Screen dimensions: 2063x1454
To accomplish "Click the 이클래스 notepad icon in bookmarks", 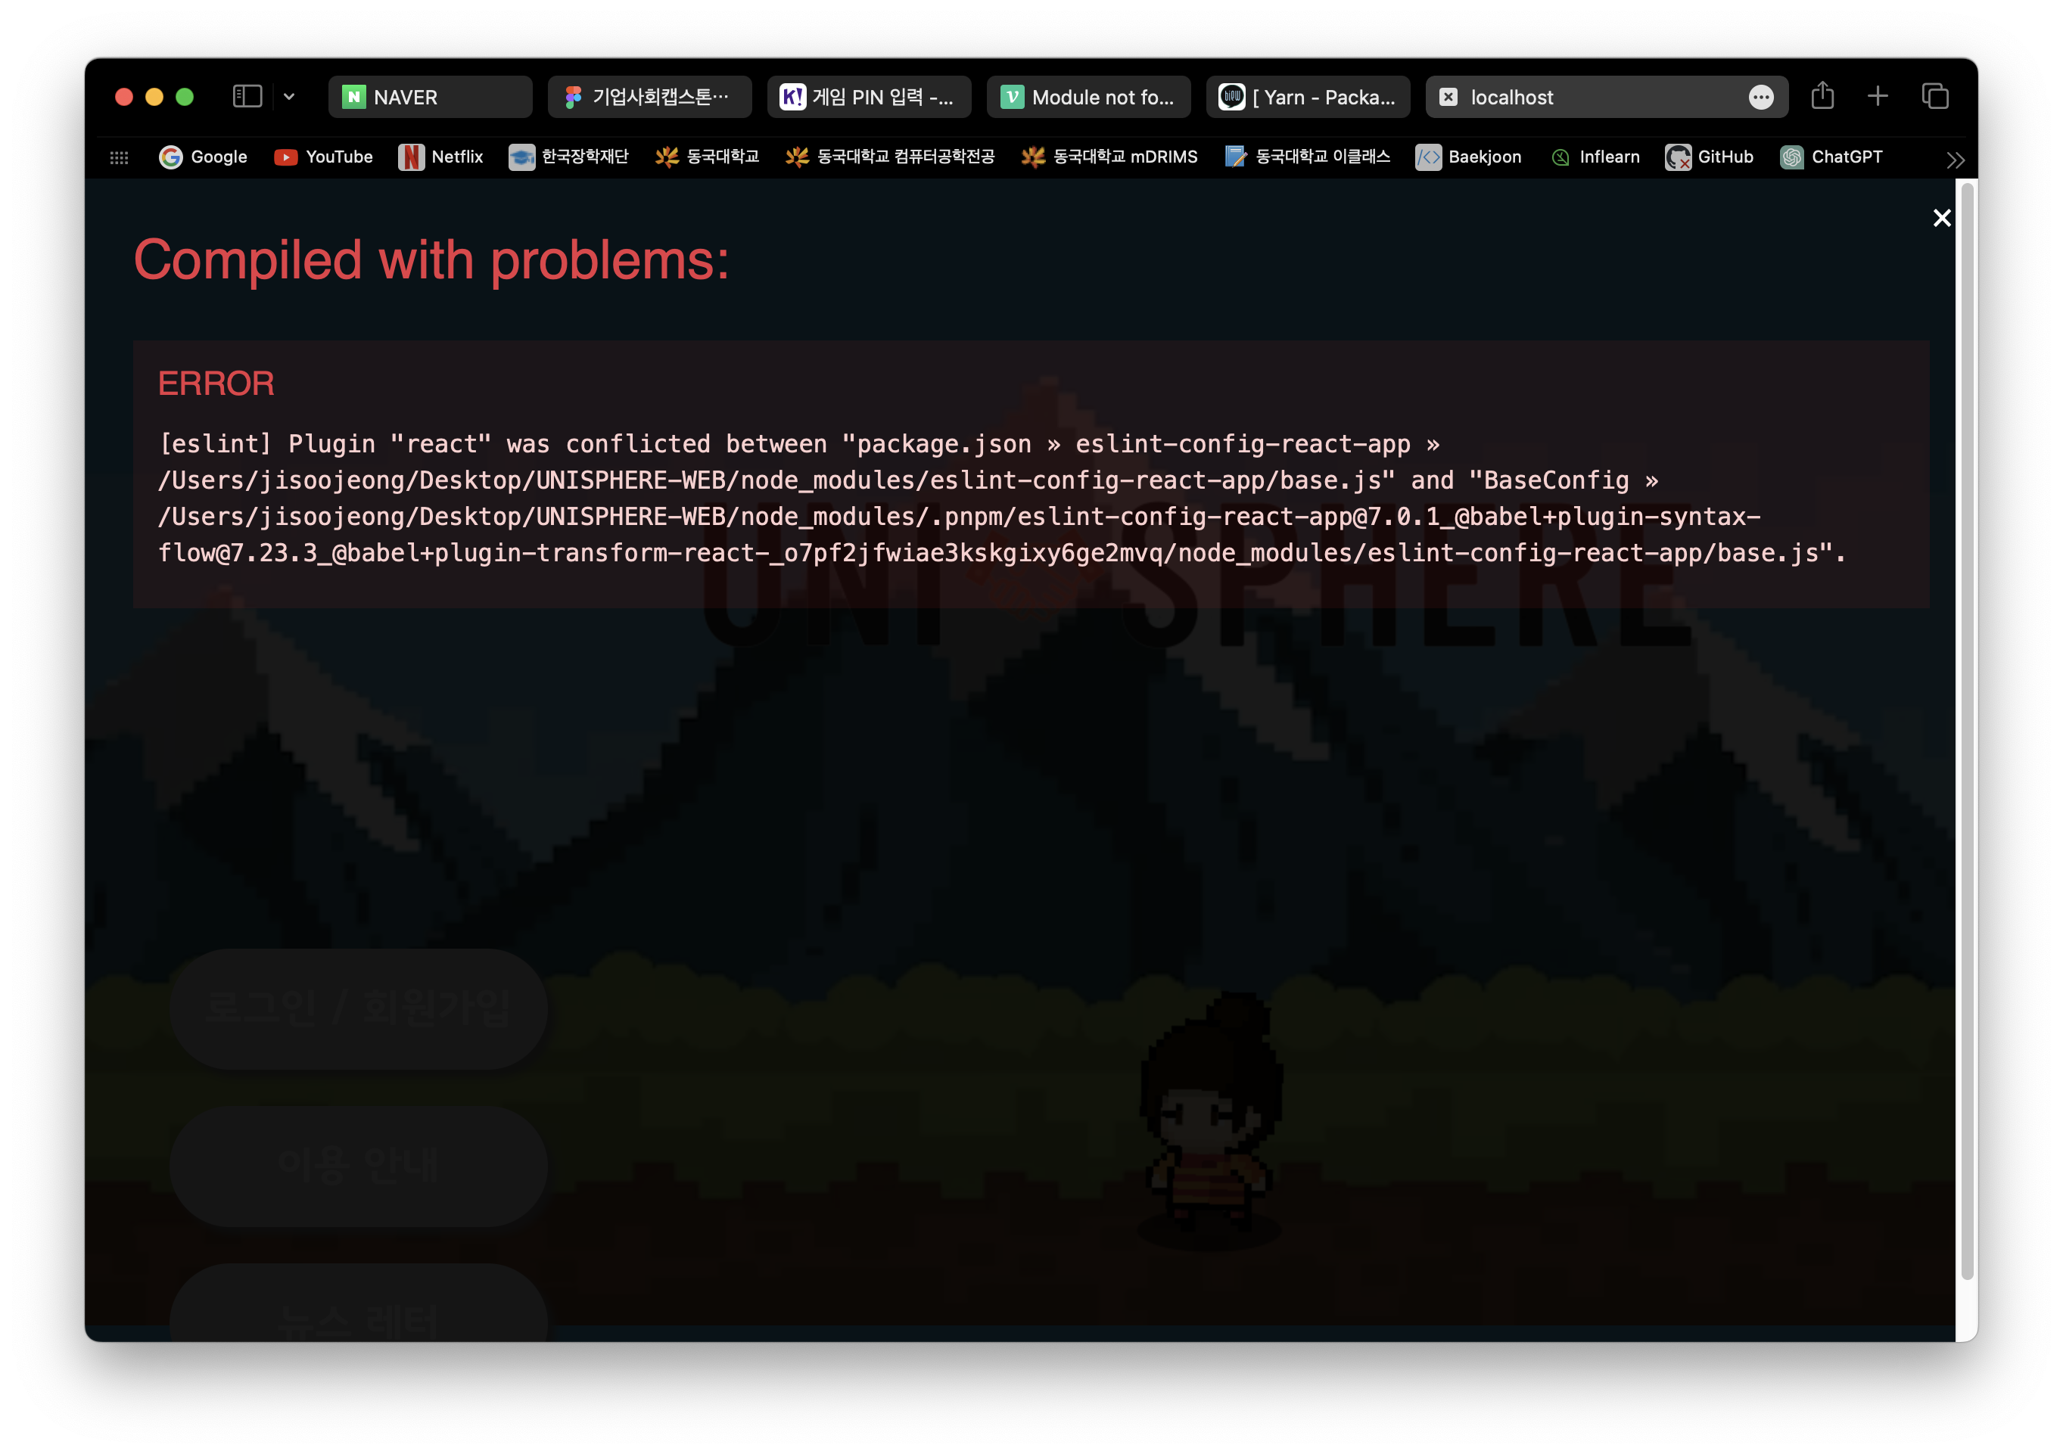I will (1237, 157).
